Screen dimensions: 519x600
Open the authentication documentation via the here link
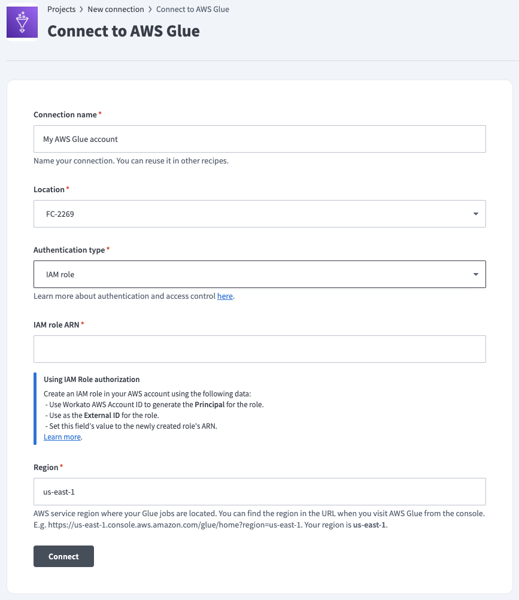tap(225, 296)
